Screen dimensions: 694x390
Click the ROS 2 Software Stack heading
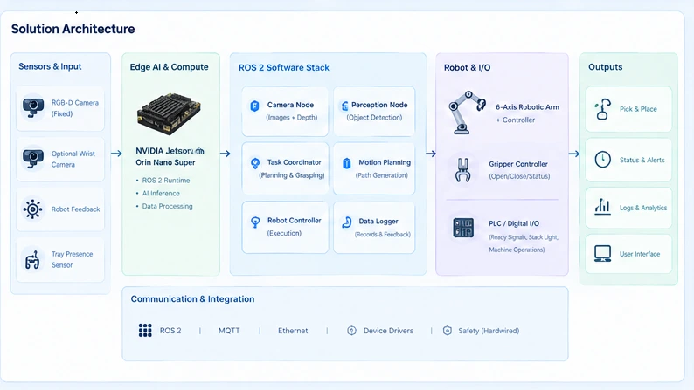(284, 67)
